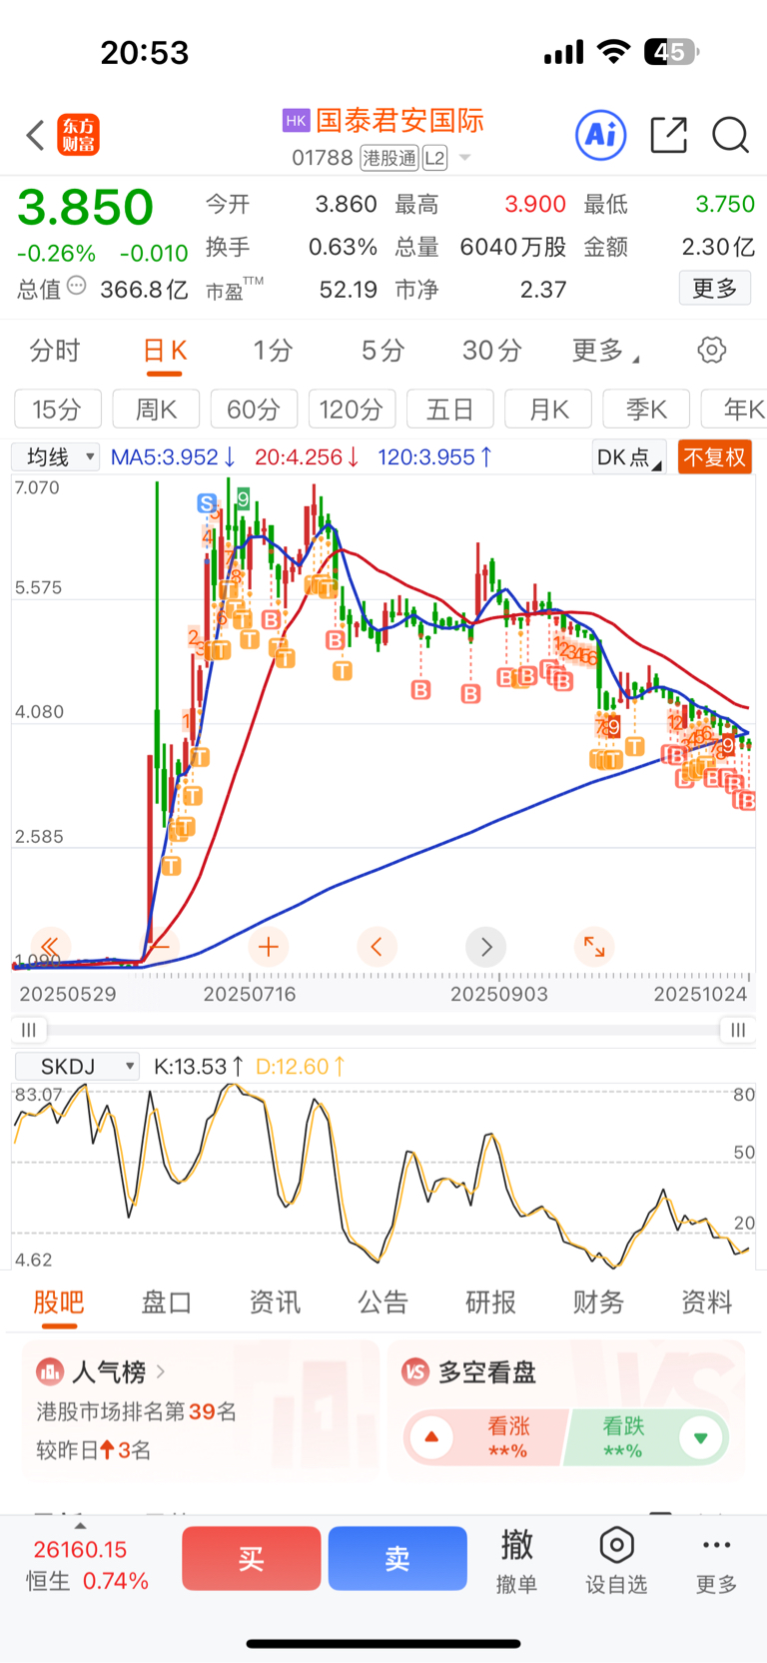
Task: Switch to 1分 chart tab
Action: point(273,351)
